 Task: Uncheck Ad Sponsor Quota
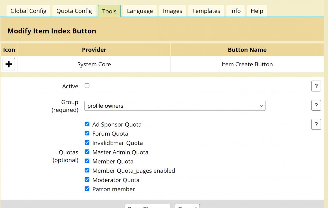(87, 124)
